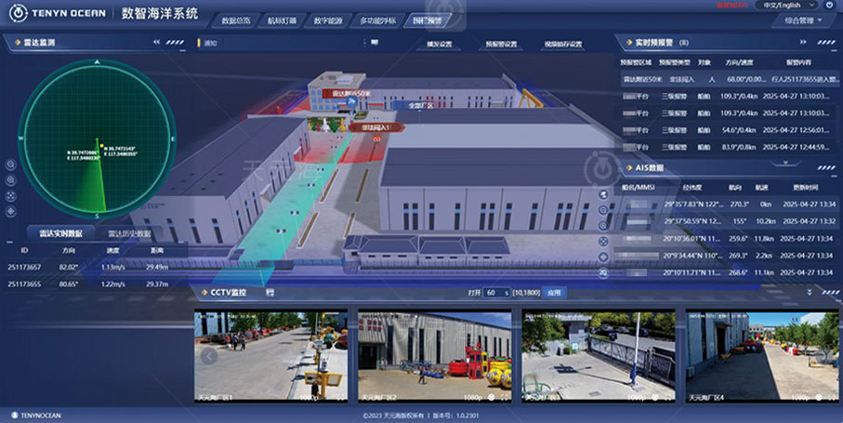Image resolution: width=843 pixels, height=423 pixels.
Task: Click previous arrow on CCTV carousel
Action: [210, 355]
